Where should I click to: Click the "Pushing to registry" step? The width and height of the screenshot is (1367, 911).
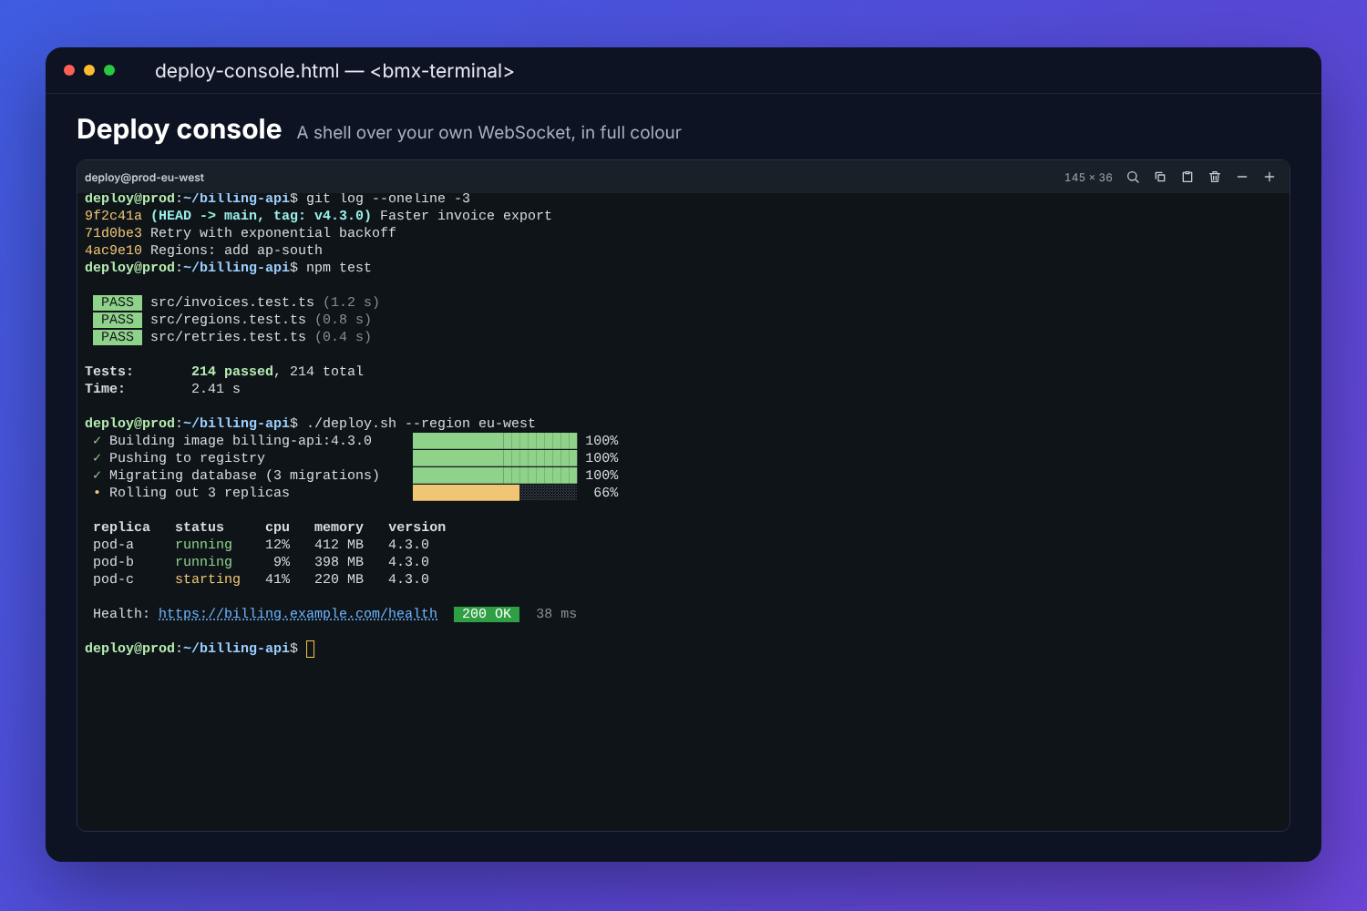[x=187, y=458]
